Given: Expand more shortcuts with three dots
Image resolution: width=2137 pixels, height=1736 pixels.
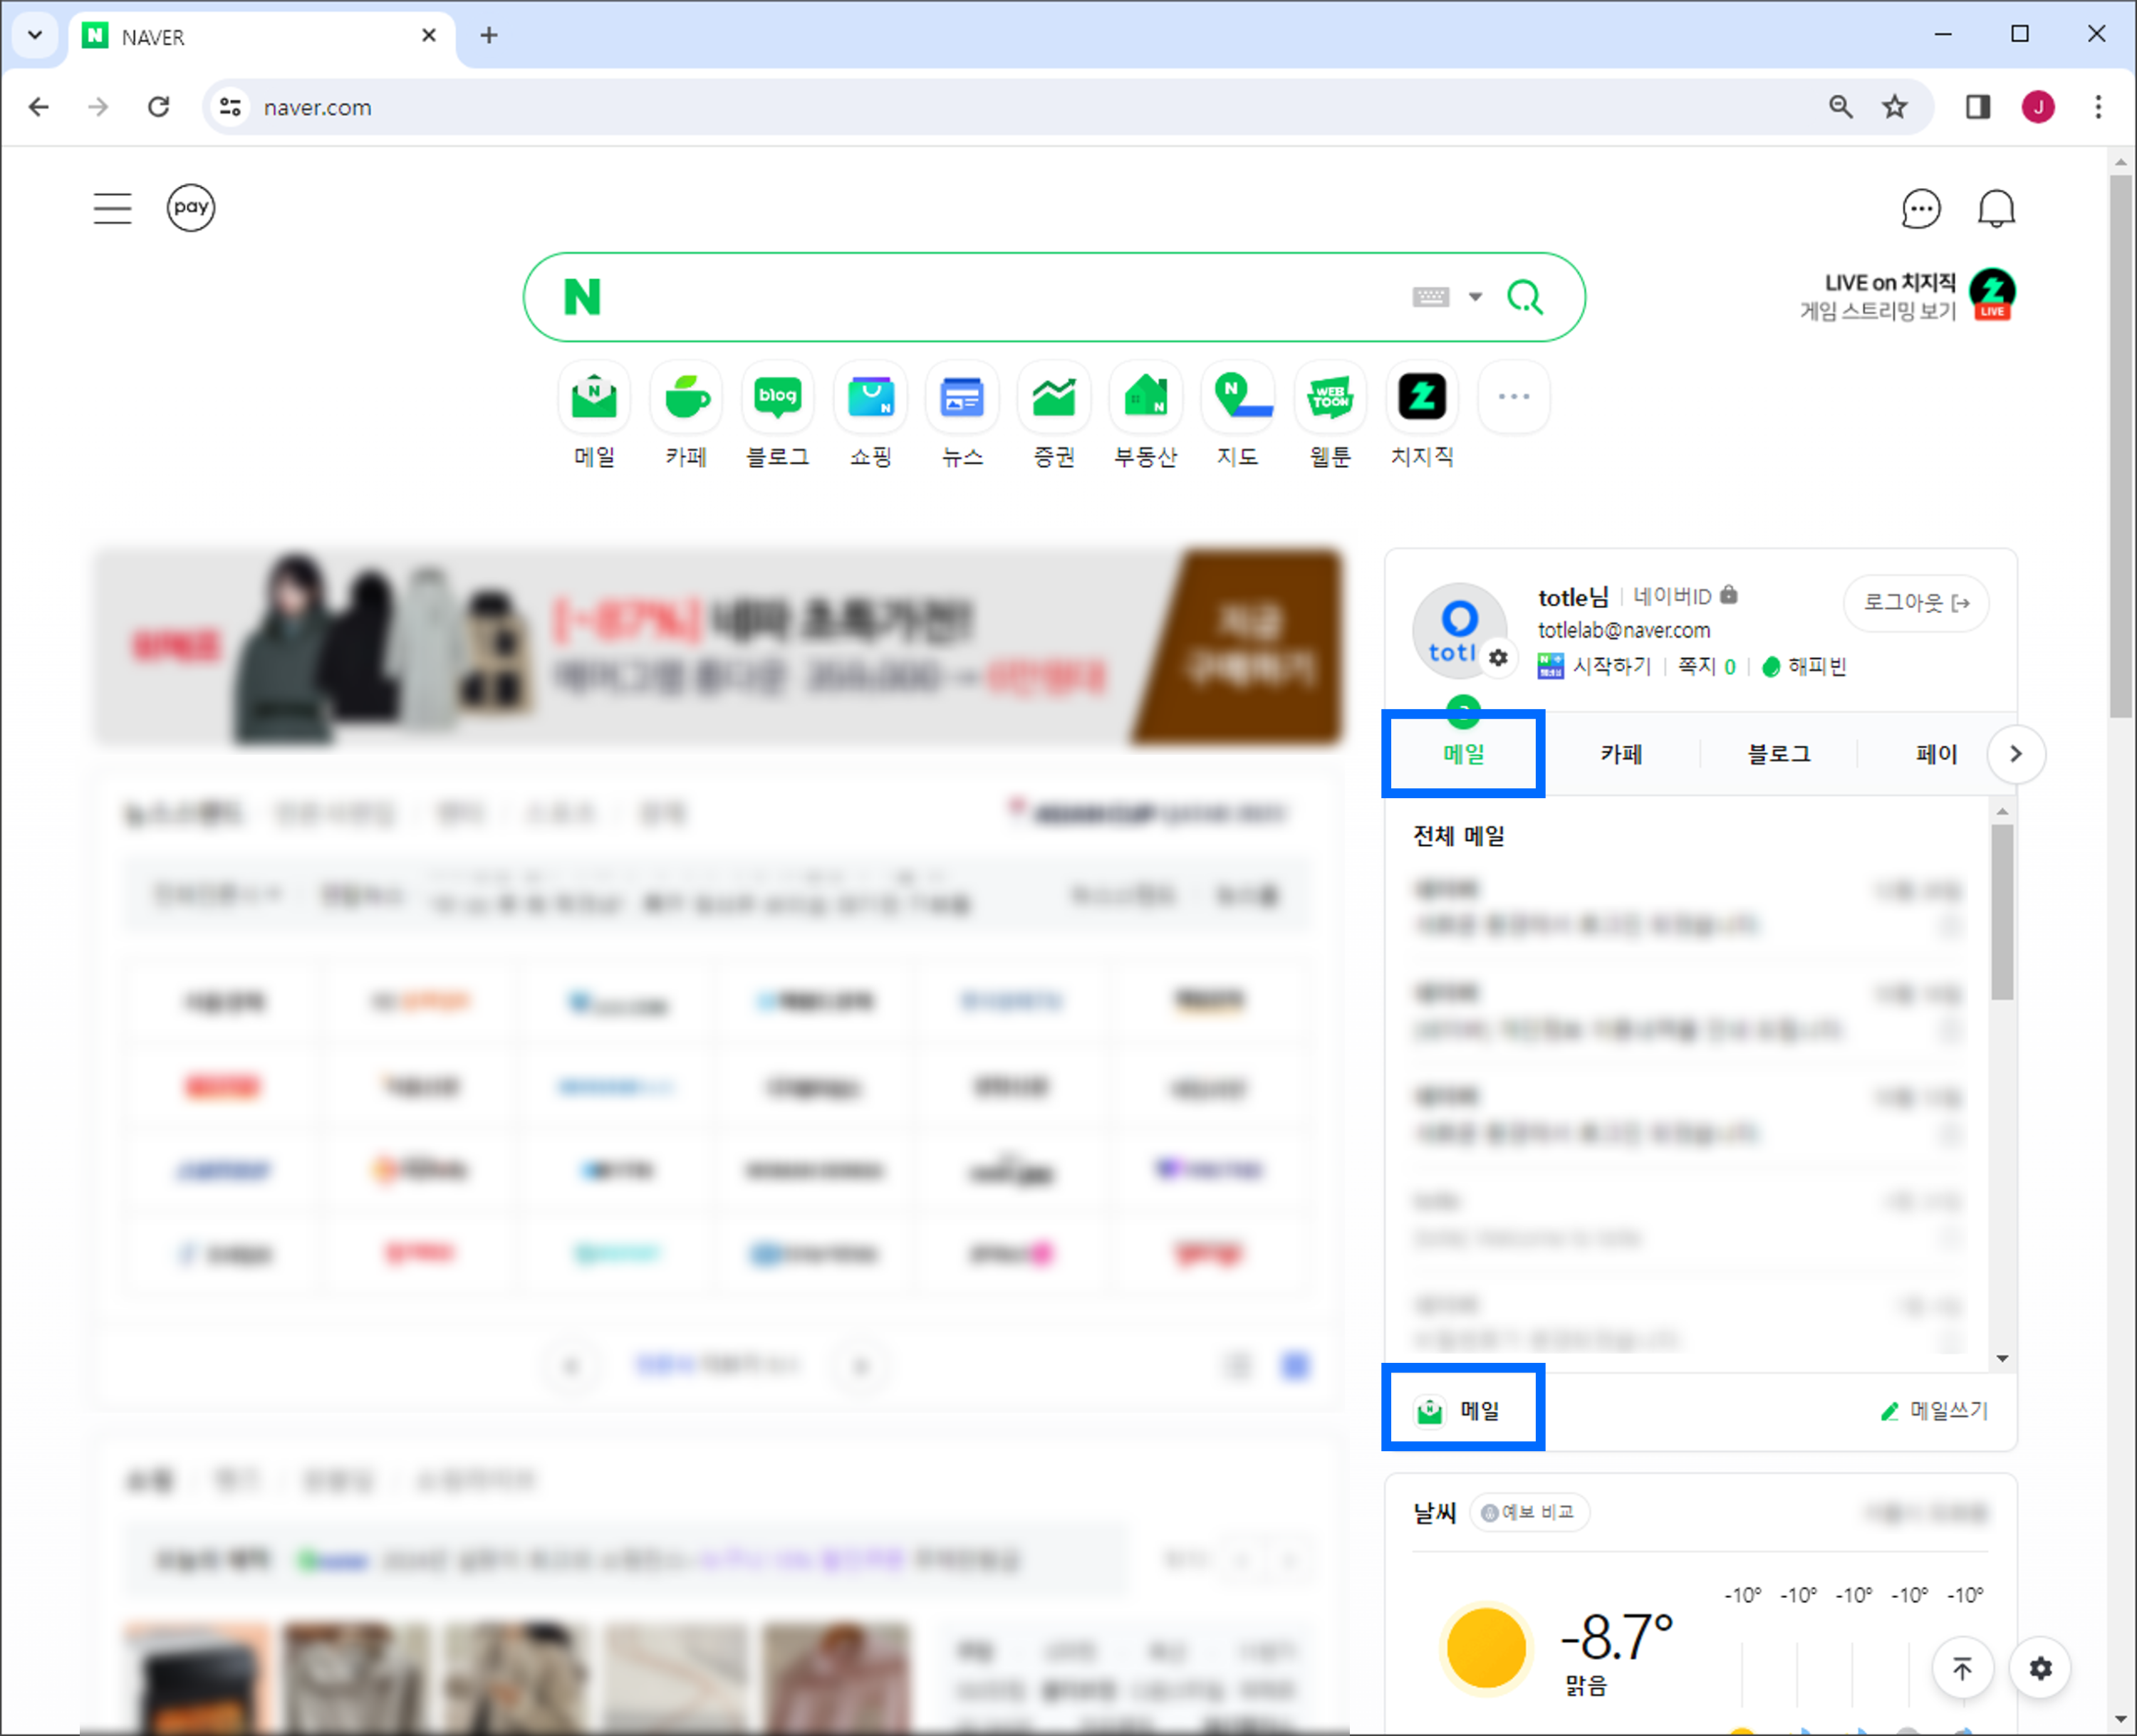Looking at the screenshot, I should point(1513,398).
